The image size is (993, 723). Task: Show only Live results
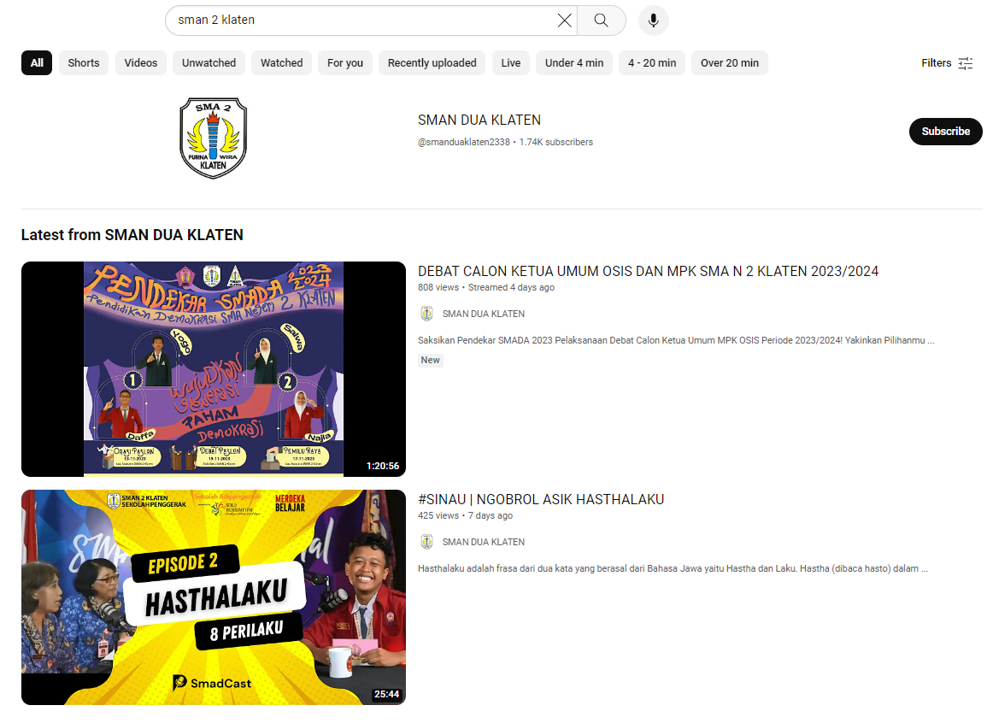pos(511,63)
